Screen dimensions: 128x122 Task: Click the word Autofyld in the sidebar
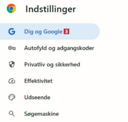(x=35, y=48)
